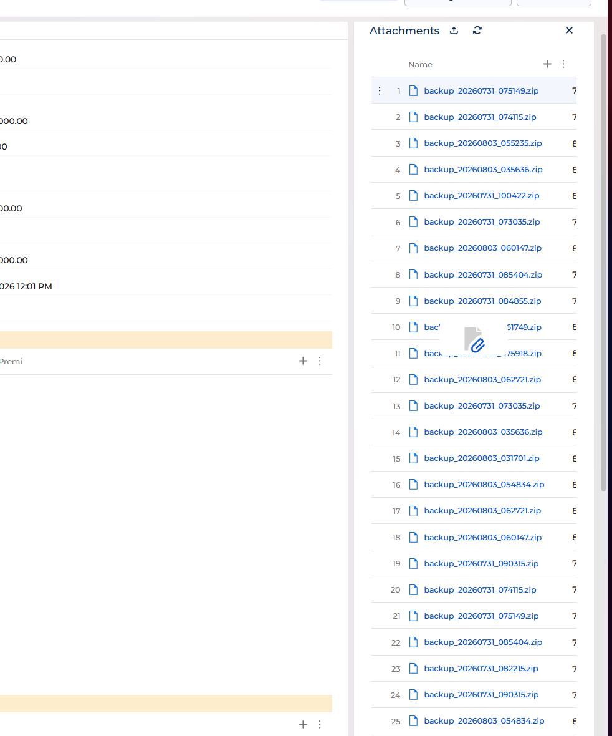Open backup_20260731_090315.zip in row 24

481,695
